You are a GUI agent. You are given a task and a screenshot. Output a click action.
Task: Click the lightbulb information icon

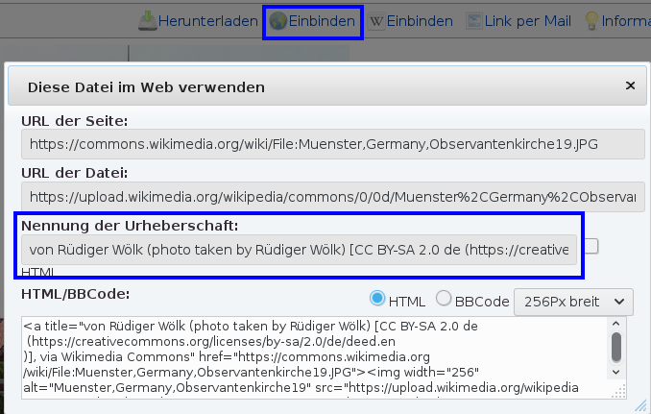(x=592, y=20)
